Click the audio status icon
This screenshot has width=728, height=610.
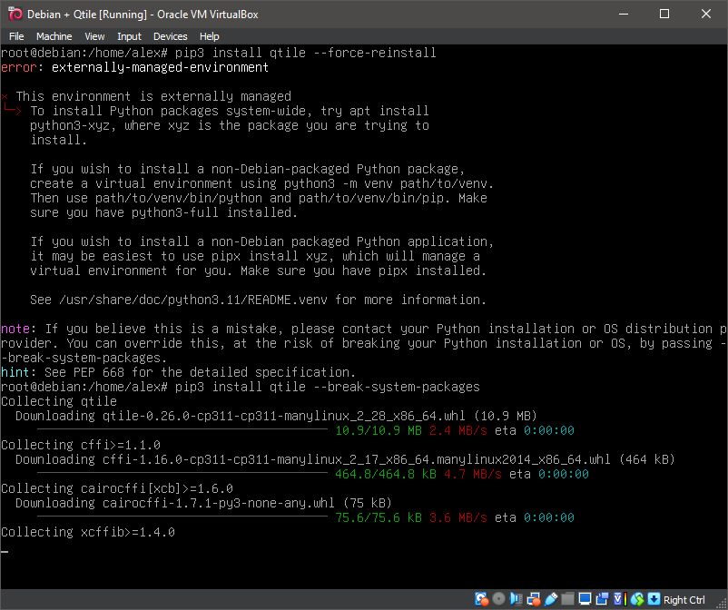pyautogui.click(x=516, y=599)
